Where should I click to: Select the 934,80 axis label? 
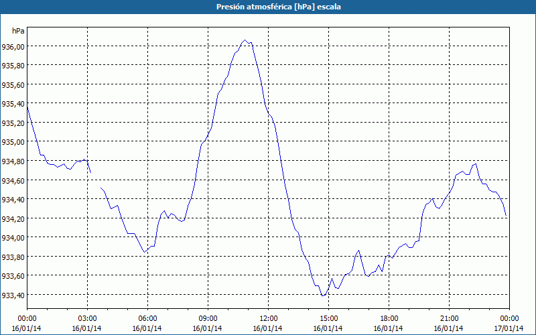tap(13, 161)
